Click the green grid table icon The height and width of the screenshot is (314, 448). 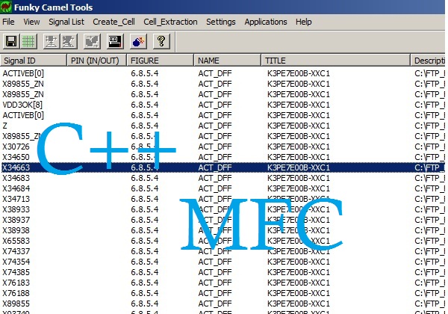pyautogui.click(x=28, y=41)
